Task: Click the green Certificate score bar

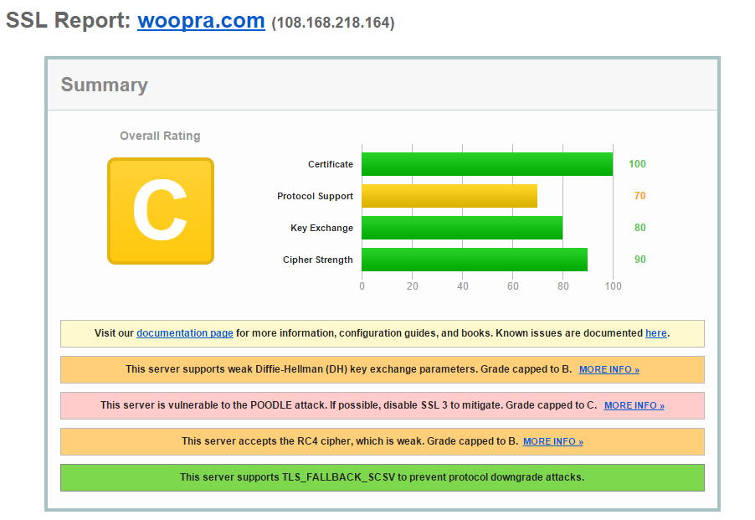Action: (x=486, y=164)
